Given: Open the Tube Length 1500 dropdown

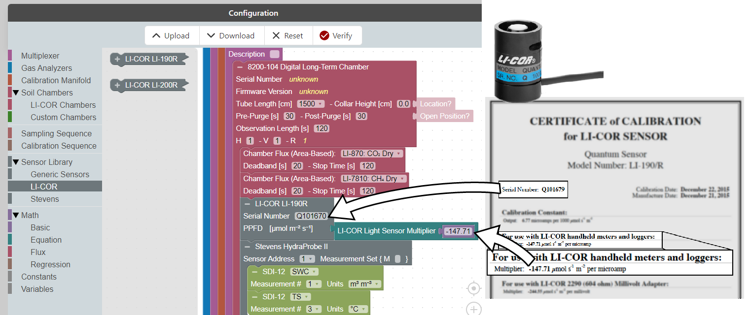Looking at the screenshot, I should click(311, 104).
